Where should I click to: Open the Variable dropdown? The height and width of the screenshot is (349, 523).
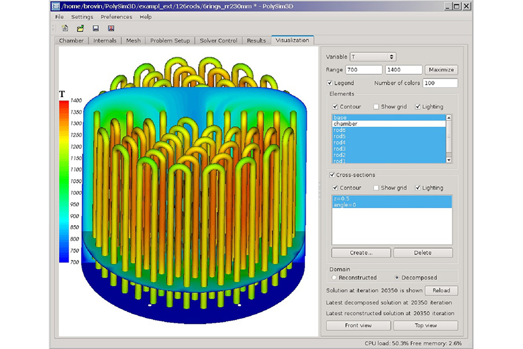pyautogui.click(x=373, y=56)
